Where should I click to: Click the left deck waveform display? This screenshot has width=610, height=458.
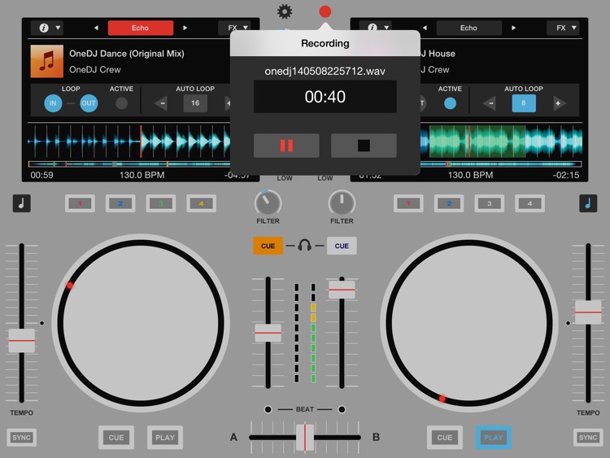click(x=129, y=142)
